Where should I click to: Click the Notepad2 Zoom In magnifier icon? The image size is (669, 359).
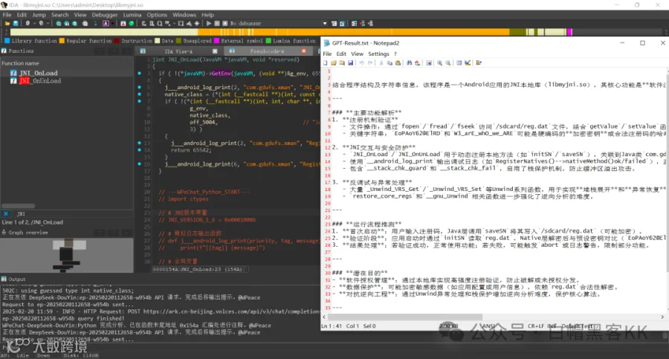pyautogui.click(x=439, y=62)
